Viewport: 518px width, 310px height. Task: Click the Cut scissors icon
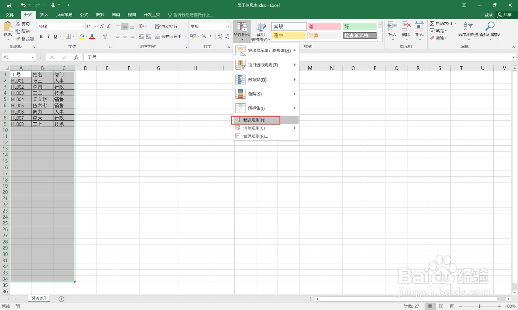18,24
